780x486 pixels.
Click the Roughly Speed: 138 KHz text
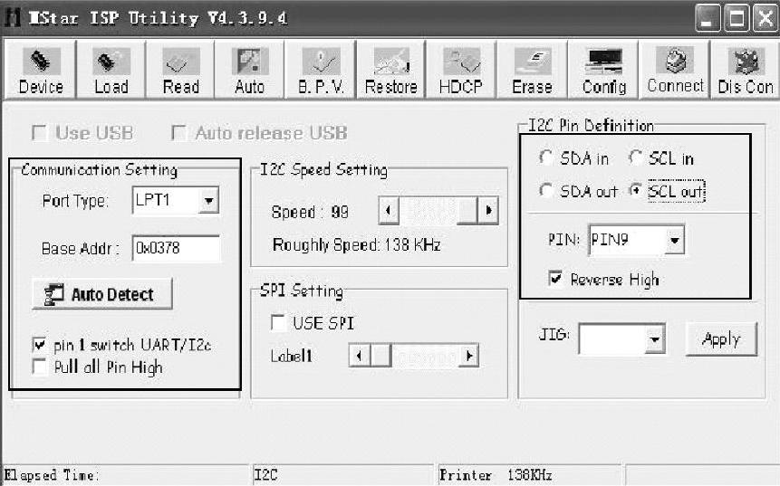[356, 244]
